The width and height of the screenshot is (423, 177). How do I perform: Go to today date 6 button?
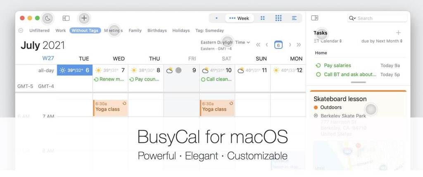pyautogui.click(x=278, y=45)
